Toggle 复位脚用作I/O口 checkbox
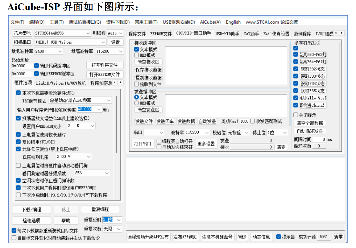356x248 pixels. tap(18, 142)
